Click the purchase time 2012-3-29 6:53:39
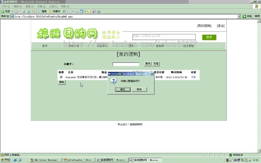The height and width of the screenshot is (163, 261). coord(176,77)
